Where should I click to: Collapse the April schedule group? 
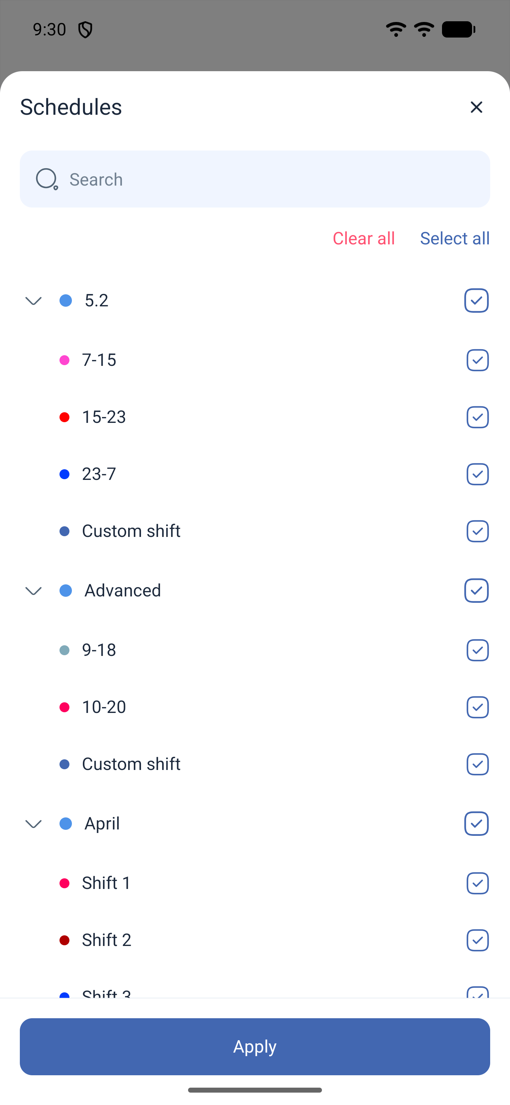pyautogui.click(x=33, y=823)
